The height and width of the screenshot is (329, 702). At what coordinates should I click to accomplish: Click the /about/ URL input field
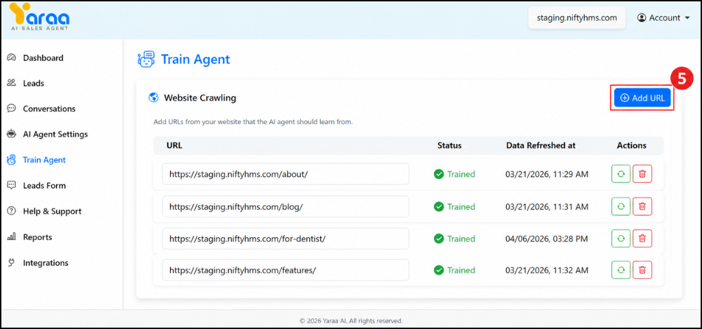click(x=286, y=173)
